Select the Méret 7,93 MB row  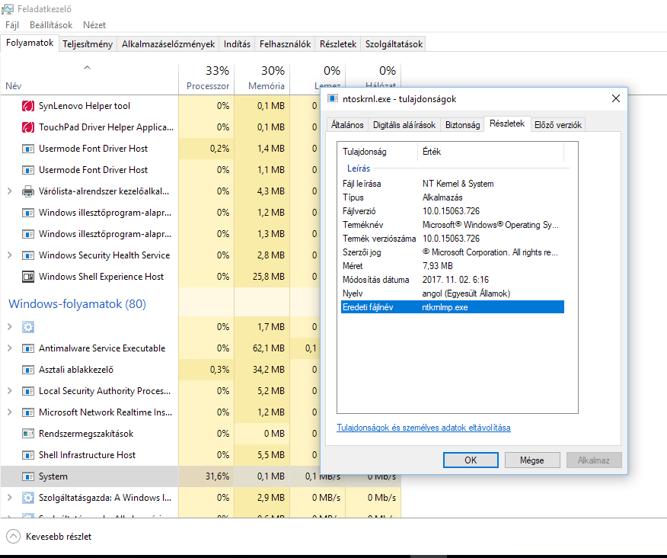coord(452,266)
